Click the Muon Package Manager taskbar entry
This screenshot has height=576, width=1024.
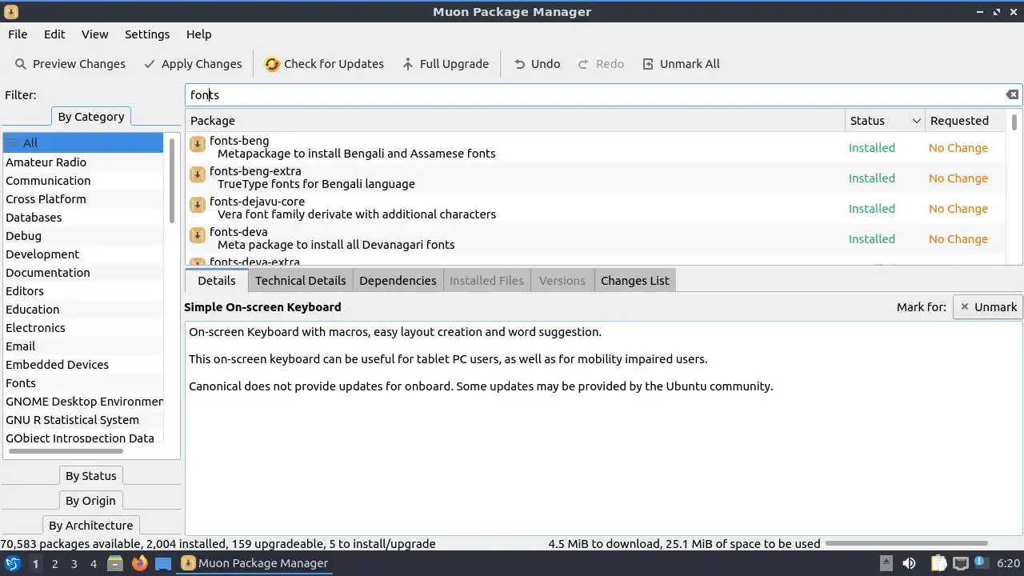[256, 563]
